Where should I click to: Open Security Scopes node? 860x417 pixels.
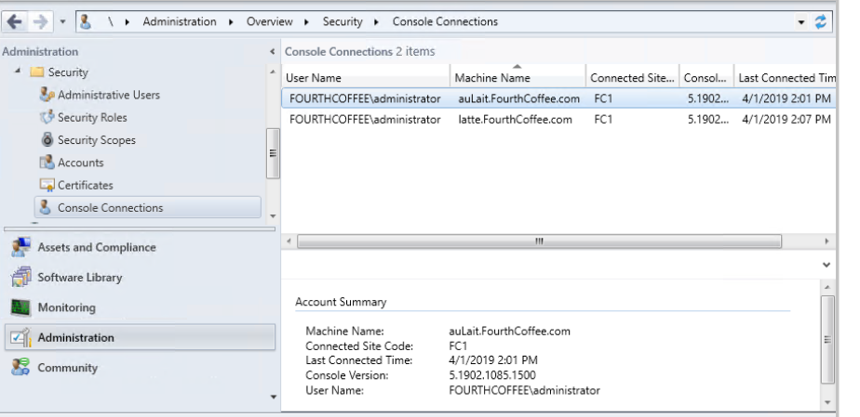pyautogui.click(x=97, y=140)
